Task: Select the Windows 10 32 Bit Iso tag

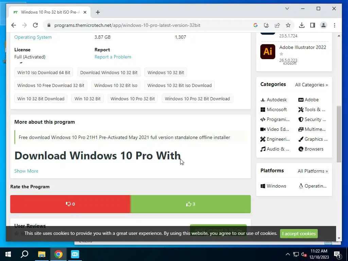Action: pos(116,85)
